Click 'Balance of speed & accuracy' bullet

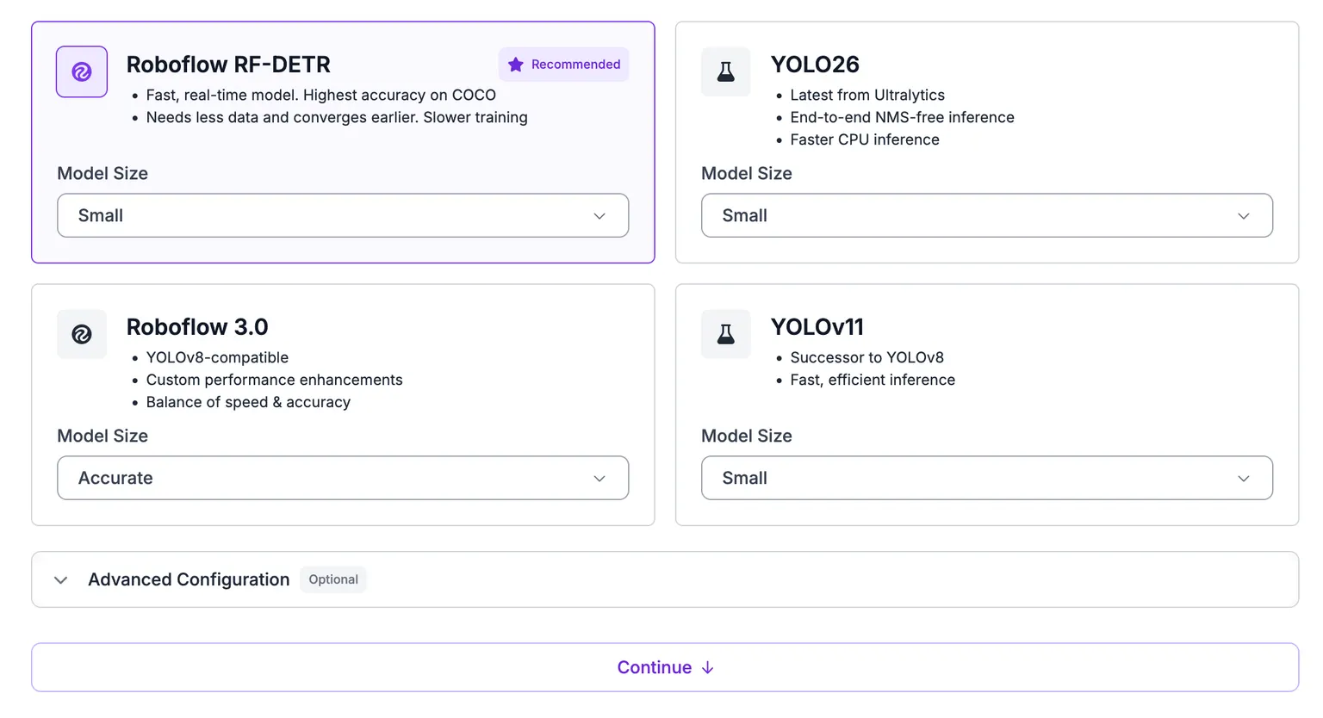248,402
